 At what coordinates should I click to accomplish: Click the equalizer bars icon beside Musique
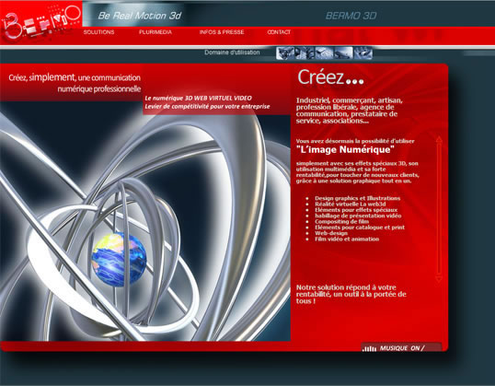pos(369,348)
